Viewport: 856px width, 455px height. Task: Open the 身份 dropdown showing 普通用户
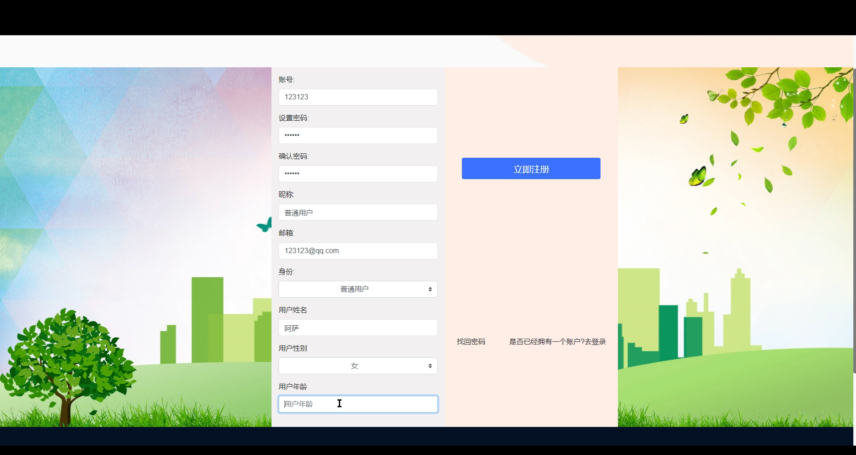(x=358, y=289)
